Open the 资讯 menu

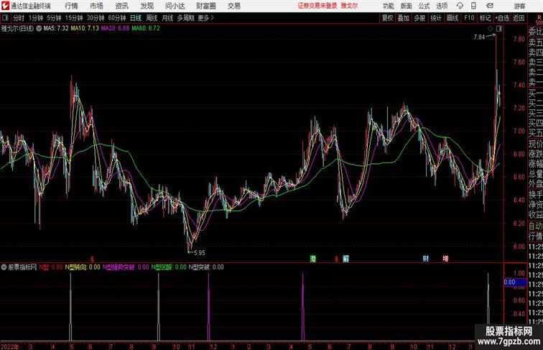point(121,6)
